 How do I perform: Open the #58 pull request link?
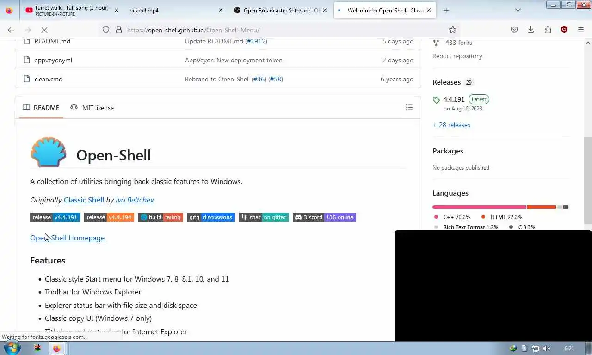[276, 79]
